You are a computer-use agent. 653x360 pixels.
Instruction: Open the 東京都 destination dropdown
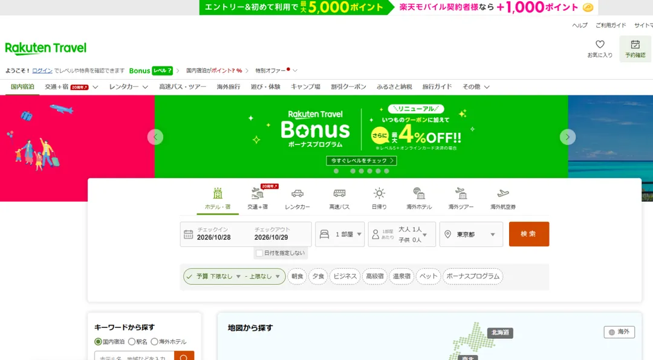point(471,234)
